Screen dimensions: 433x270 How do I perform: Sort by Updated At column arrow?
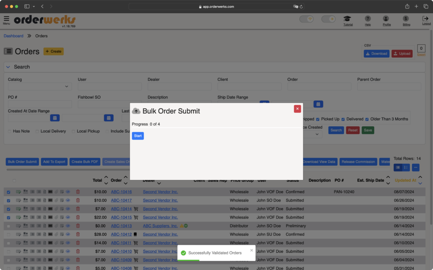pyautogui.click(x=420, y=180)
